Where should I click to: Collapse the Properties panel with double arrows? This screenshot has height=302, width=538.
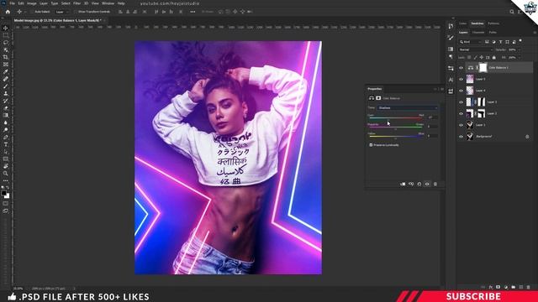[x=435, y=89]
